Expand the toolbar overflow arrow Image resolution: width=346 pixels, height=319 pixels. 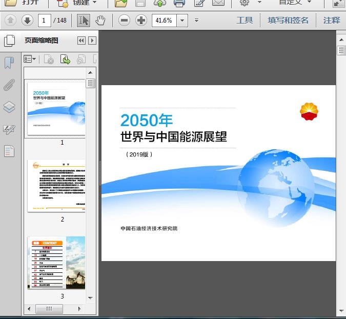click(x=197, y=21)
